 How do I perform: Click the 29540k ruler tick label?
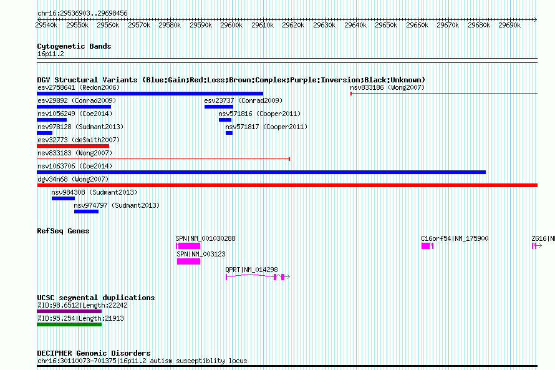coord(46,25)
